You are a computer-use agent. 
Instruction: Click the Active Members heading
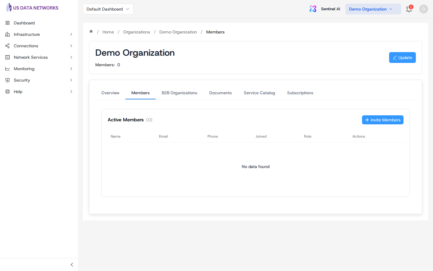[126, 120]
